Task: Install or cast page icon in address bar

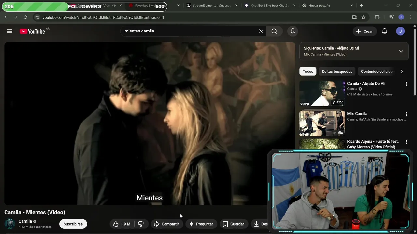Action: point(354,17)
